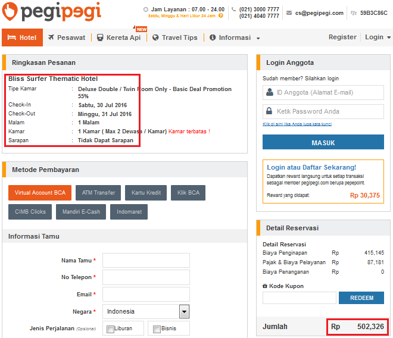Click the gift icon beside Kode Kupon
393x338 pixels.
(x=264, y=286)
